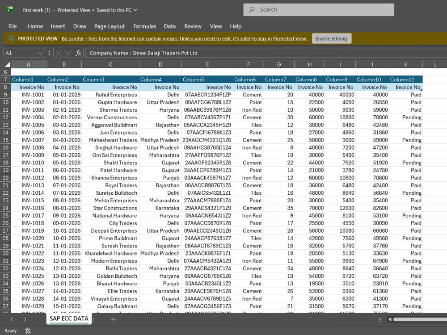Click the formula bar confirm checkmark icon

(x=68, y=53)
